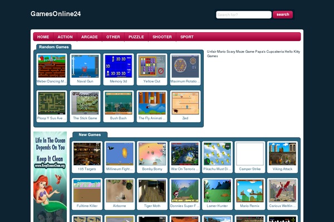Open the Sport category
The width and height of the screenshot is (334, 222).
click(187, 37)
